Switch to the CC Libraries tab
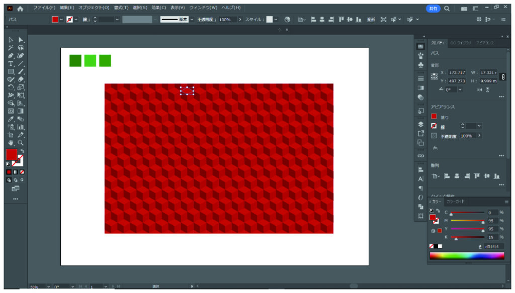Image resolution: width=515 pixels, height=293 pixels. pos(461,43)
